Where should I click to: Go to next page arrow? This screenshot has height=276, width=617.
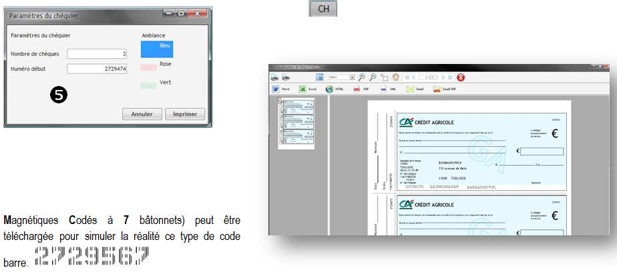443,77
